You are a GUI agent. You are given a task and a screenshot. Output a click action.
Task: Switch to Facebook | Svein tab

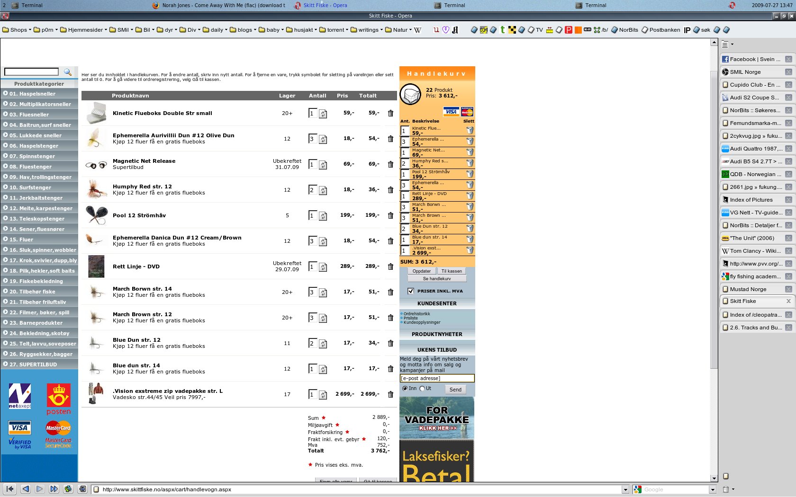tap(757, 59)
